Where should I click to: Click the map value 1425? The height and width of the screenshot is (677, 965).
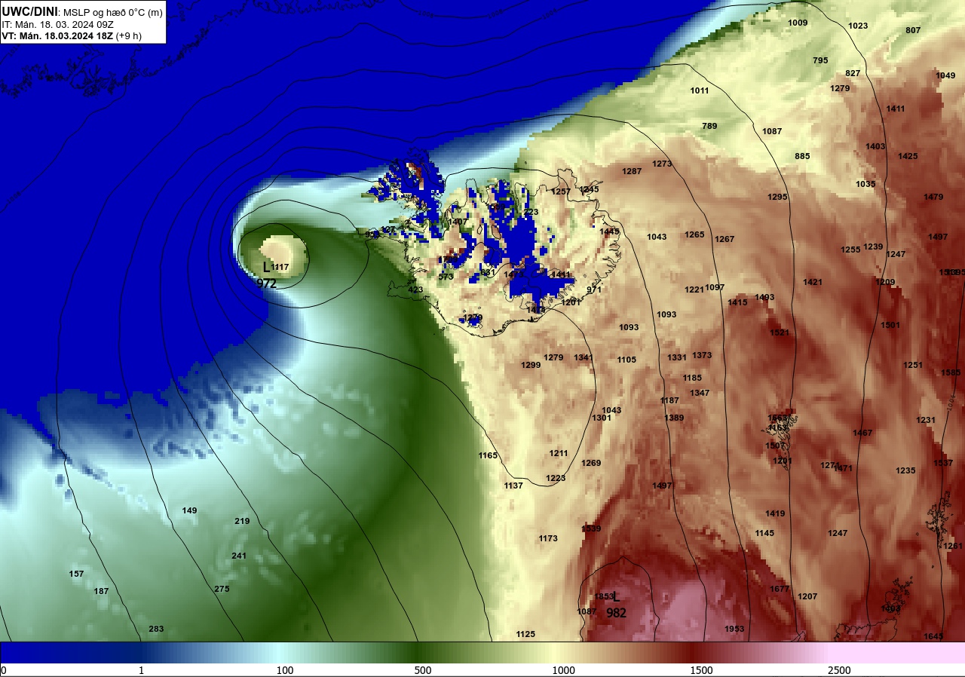pyautogui.click(x=908, y=156)
